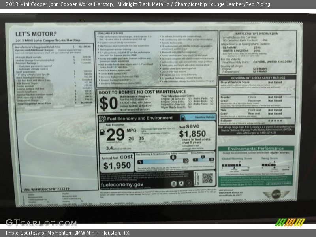Click the fuel pump icon beside 29 MPG
The image size is (316, 237).
[x=103, y=132]
